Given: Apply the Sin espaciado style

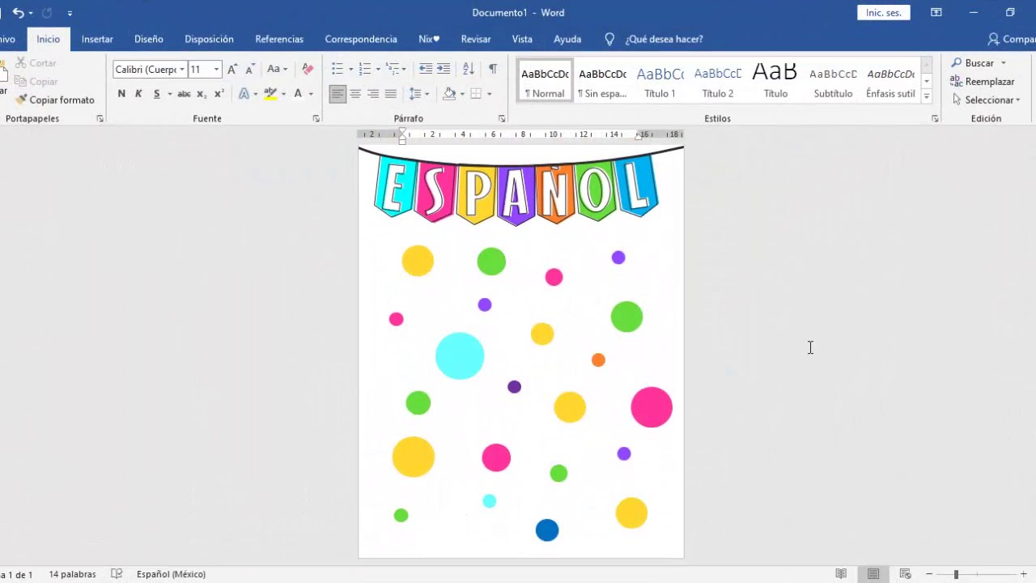Looking at the screenshot, I should 602,81.
